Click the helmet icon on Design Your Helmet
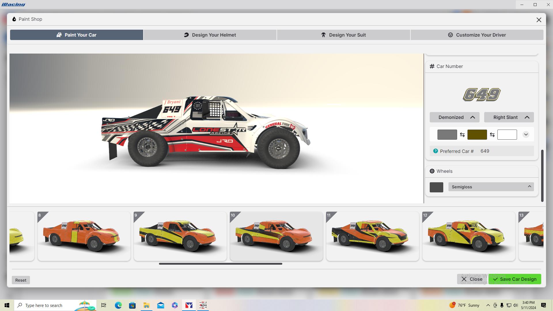This screenshot has height=311, width=553. click(x=186, y=35)
